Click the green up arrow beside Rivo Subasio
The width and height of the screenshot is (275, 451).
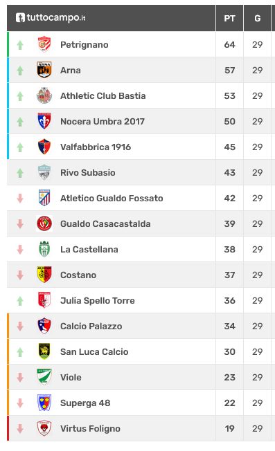pos(20,172)
